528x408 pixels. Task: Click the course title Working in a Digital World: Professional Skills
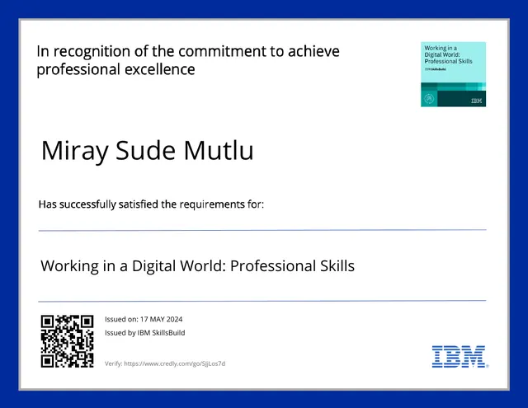pyautogui.click(x=198, y=266)
